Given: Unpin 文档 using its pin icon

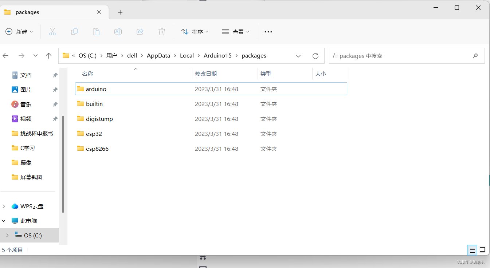Looking at the screenshot, I should [55, 75].
